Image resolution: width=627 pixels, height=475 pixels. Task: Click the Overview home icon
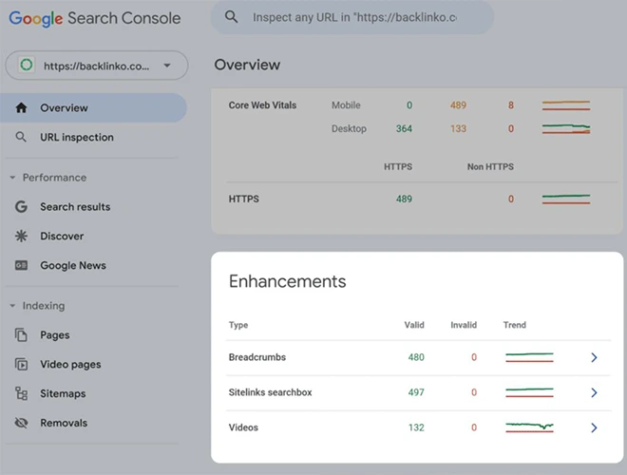(x=21, y=108)
